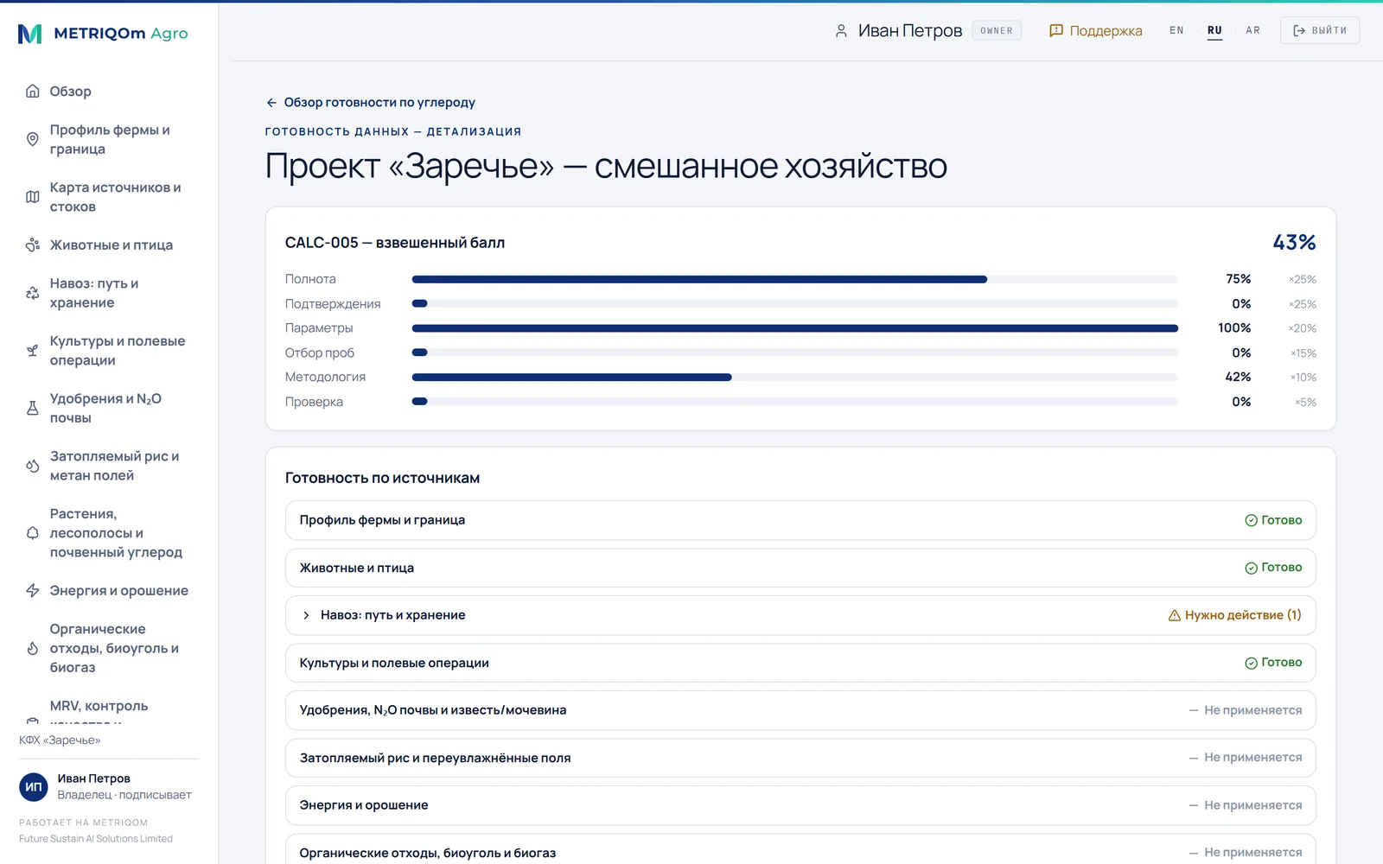
Task: Click the flame icon for Органические отходы
Action: pos(33,648)
